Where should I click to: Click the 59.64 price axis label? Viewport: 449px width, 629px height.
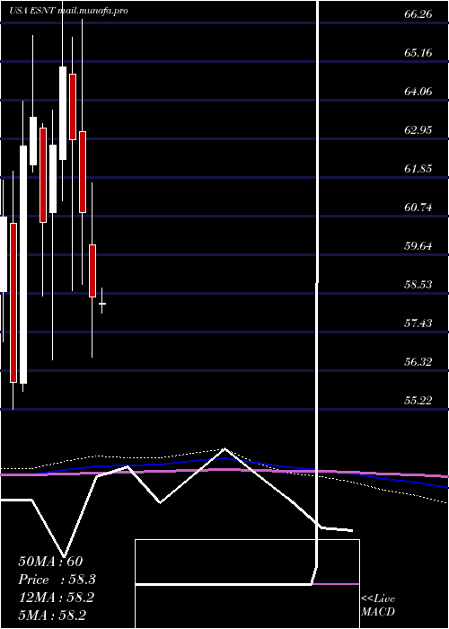[418, 246]
